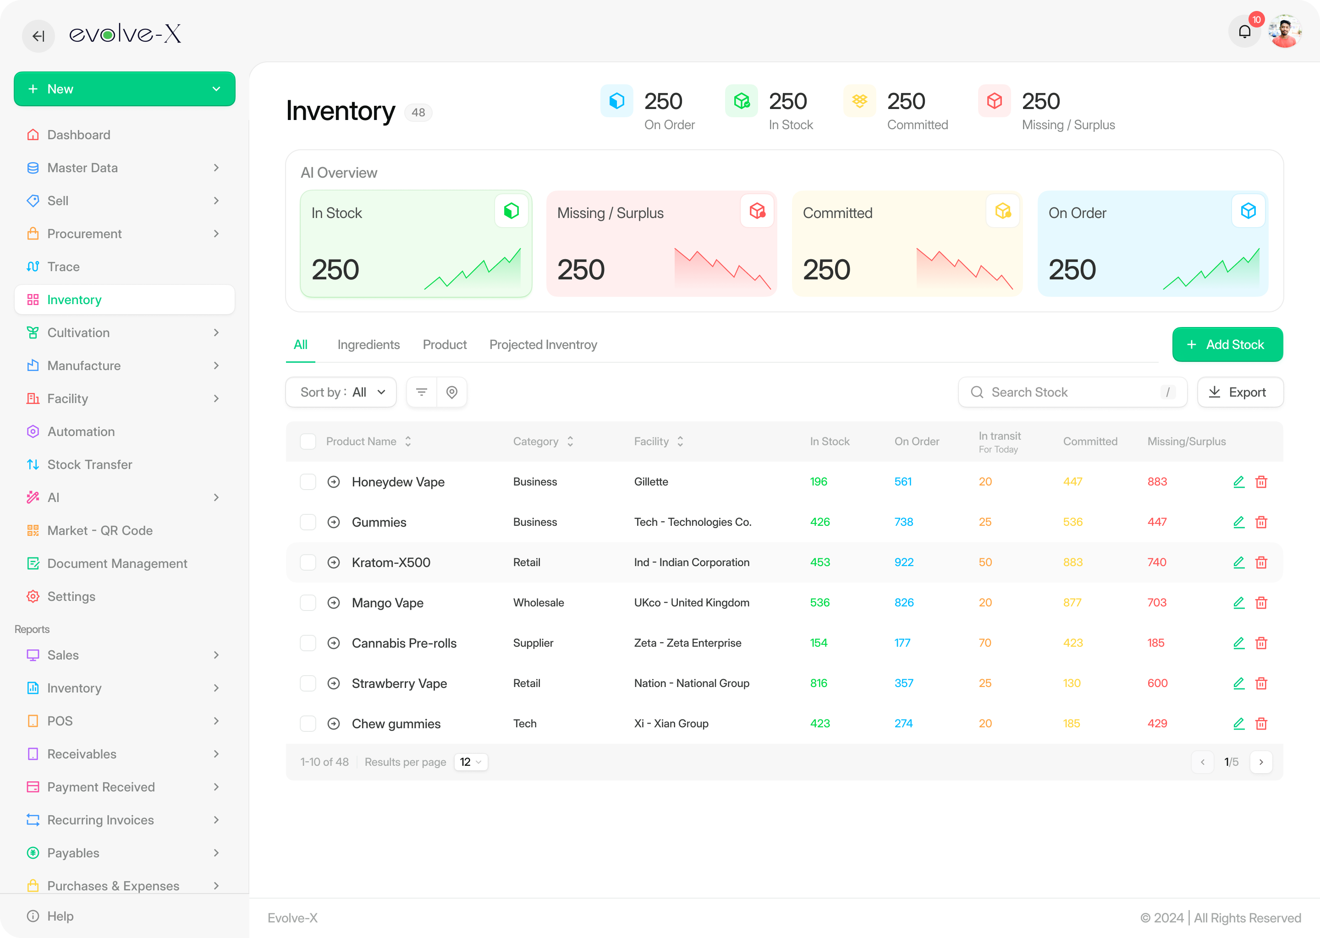Click the filter lines icon
Viewport: 1320px width, 938px height.
[421, 392]
